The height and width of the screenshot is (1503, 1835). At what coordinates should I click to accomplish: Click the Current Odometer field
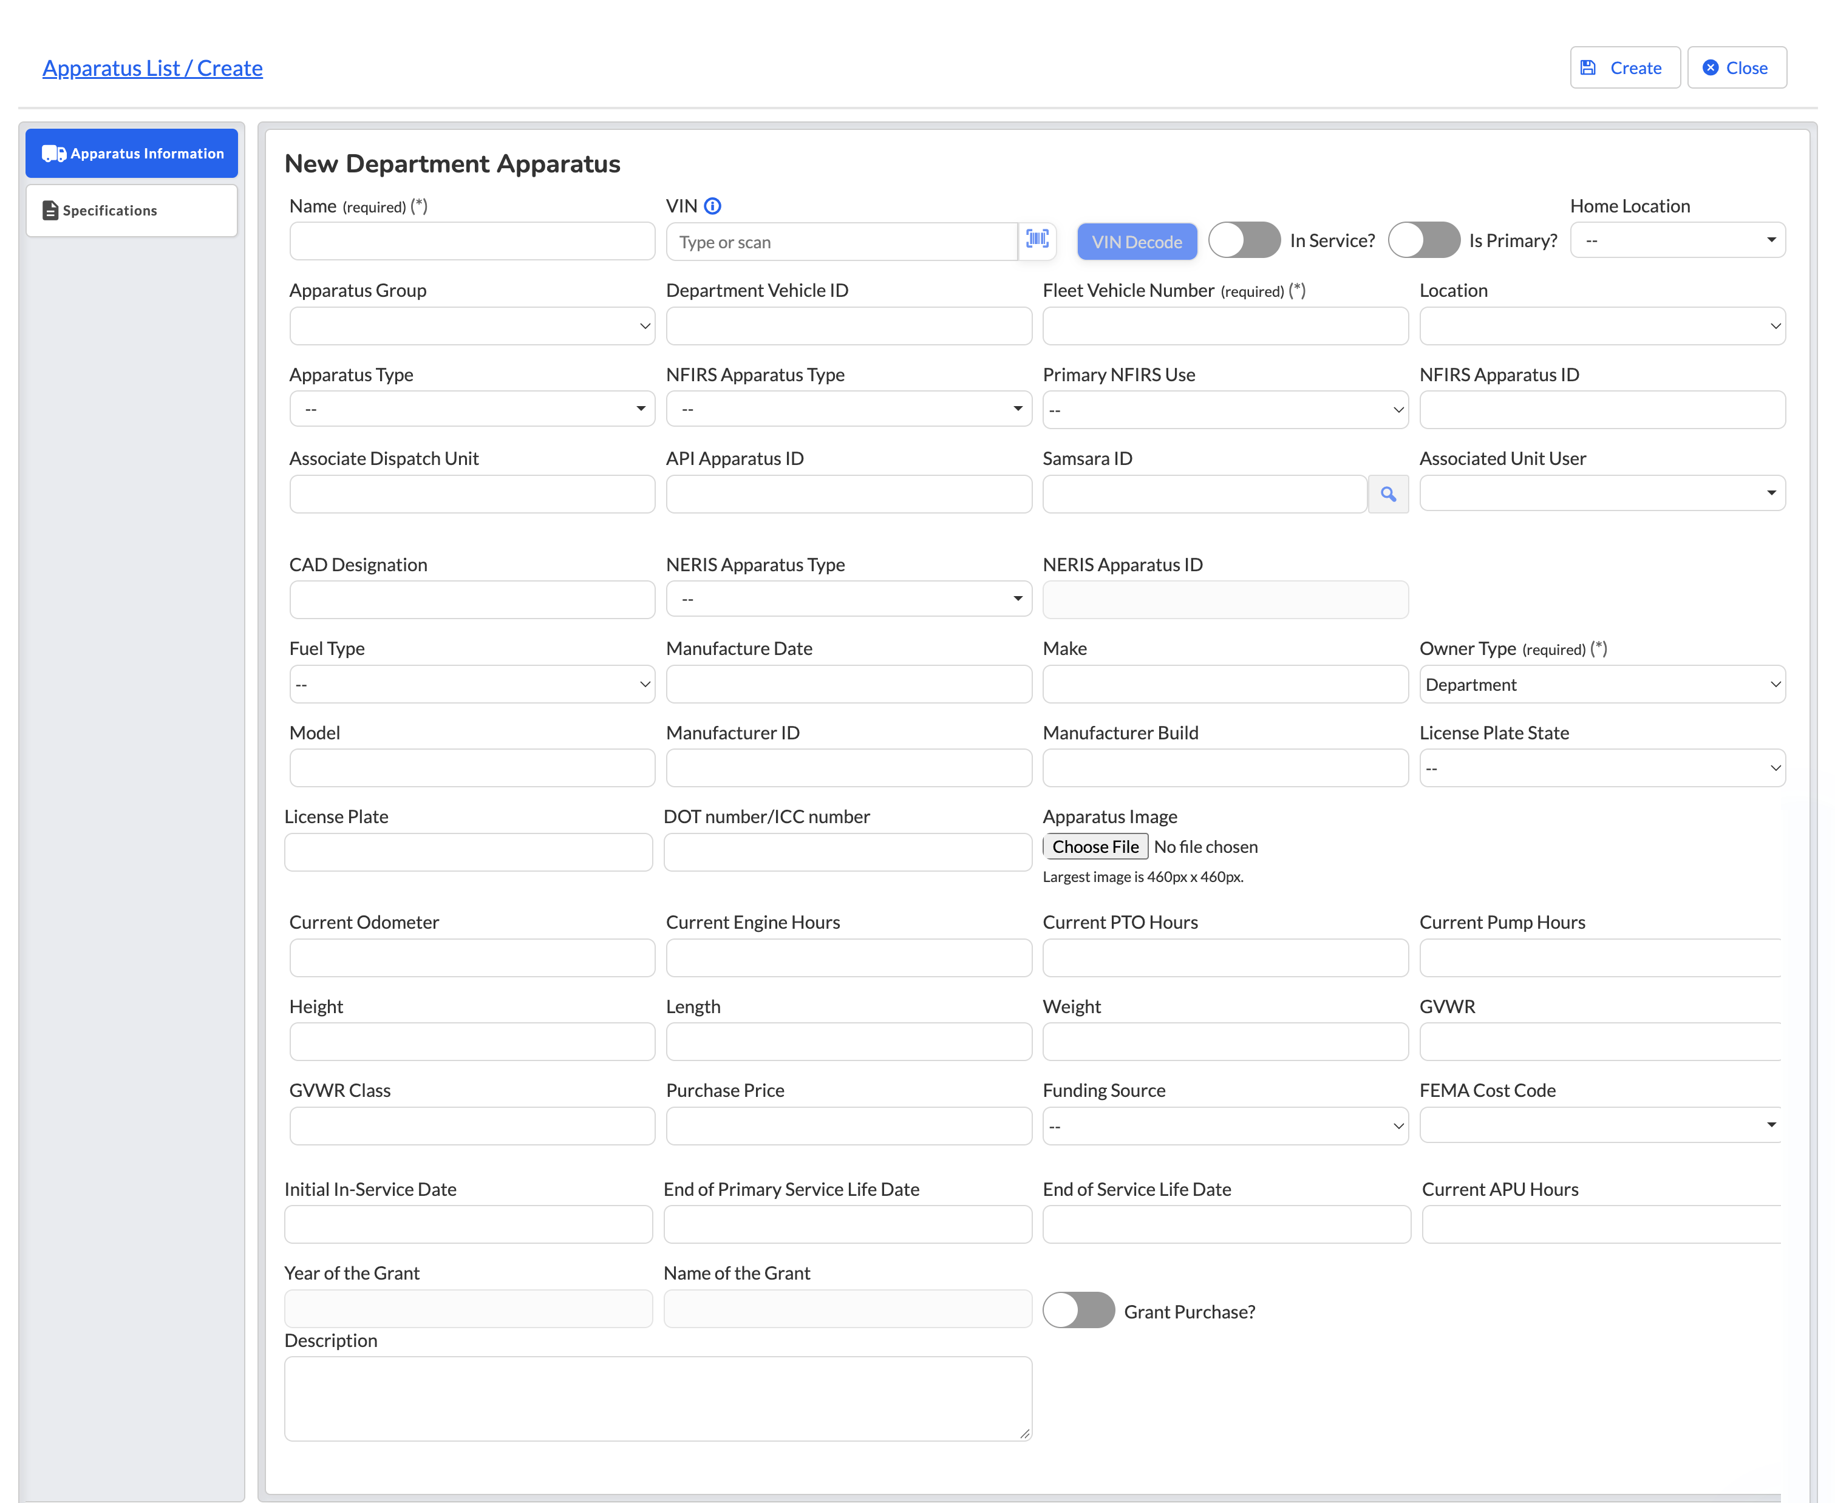[x=472, y=957]
